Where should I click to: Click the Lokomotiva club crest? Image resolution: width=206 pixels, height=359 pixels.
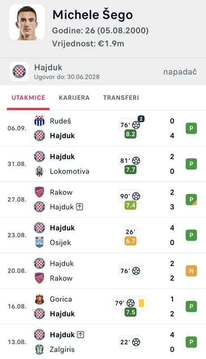pos(39,171)
